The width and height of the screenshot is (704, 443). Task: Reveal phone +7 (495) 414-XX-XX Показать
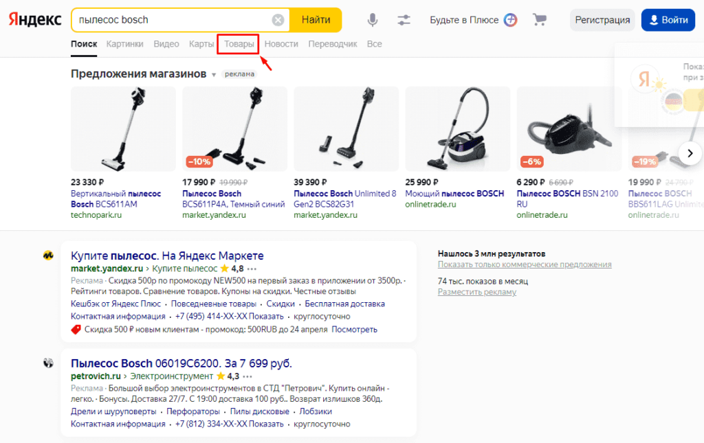230,317
